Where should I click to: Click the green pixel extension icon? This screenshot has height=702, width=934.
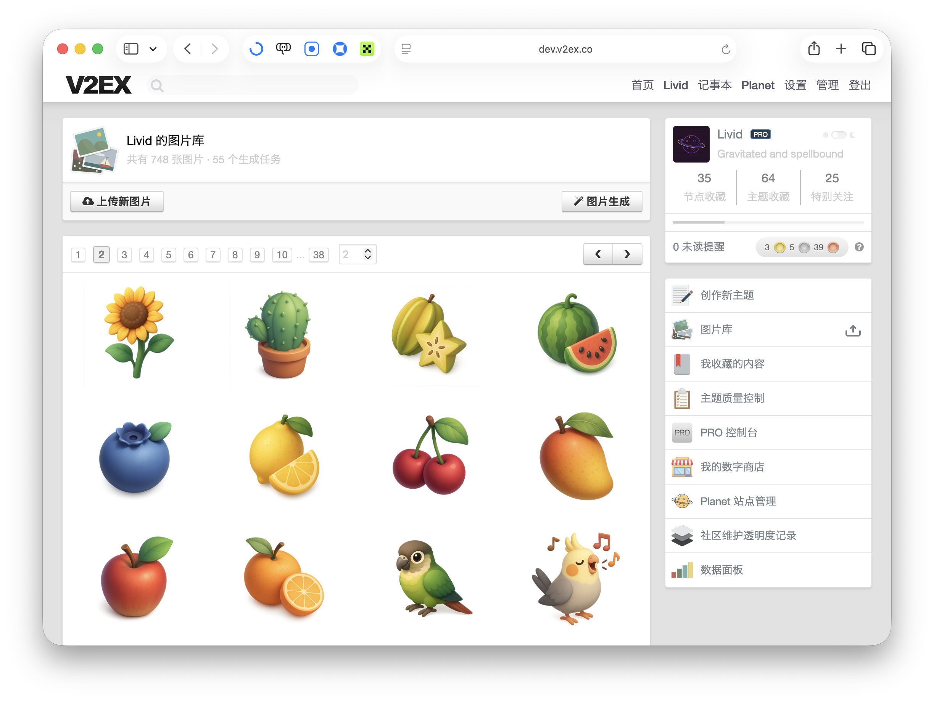[x=367, y=49]
